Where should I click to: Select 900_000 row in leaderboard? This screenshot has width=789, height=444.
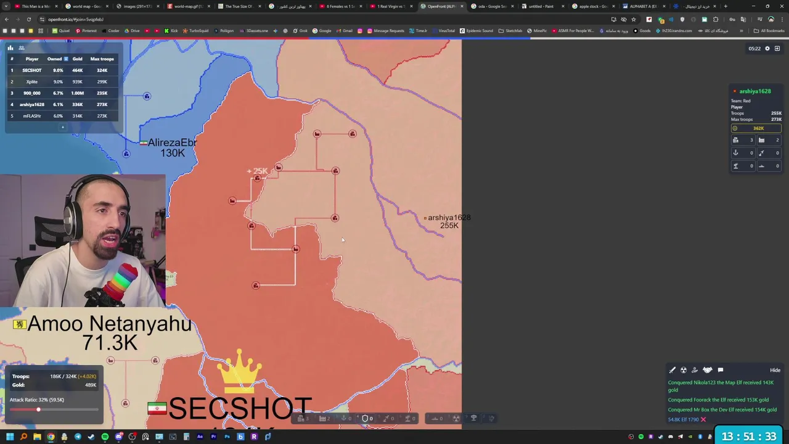tap(62, 93)
